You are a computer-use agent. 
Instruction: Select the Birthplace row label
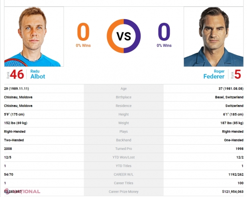coord(123,97)
